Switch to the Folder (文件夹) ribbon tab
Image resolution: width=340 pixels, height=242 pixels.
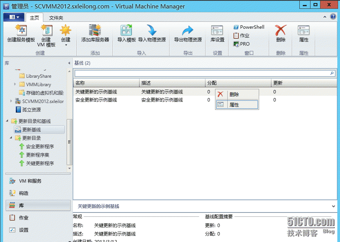point(56,18)
